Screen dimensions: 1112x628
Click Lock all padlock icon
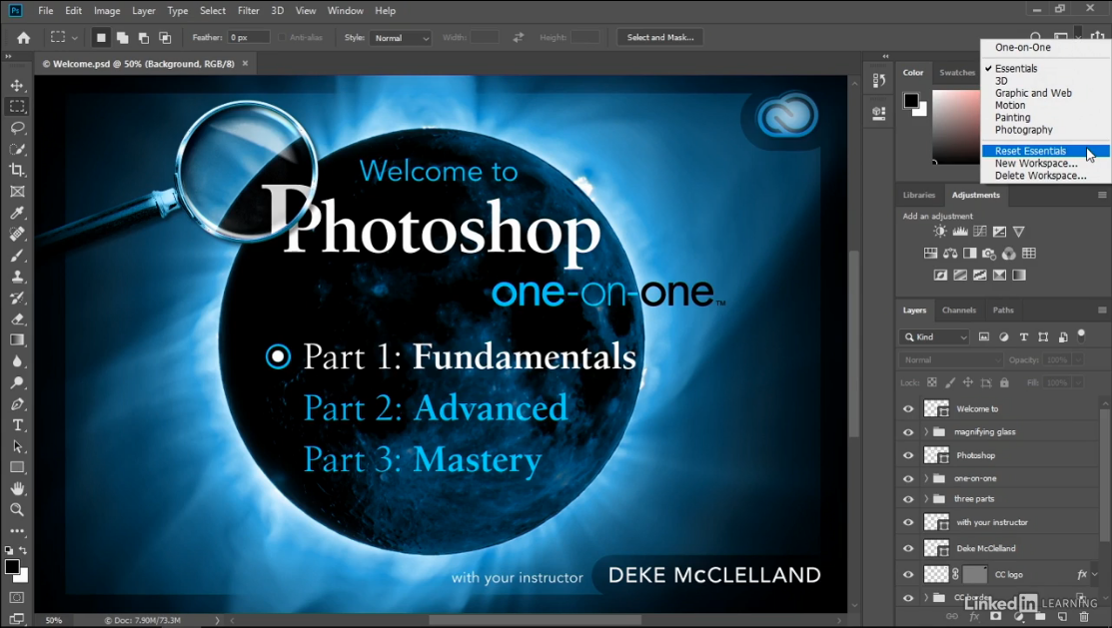click(x=1004, y=382)
